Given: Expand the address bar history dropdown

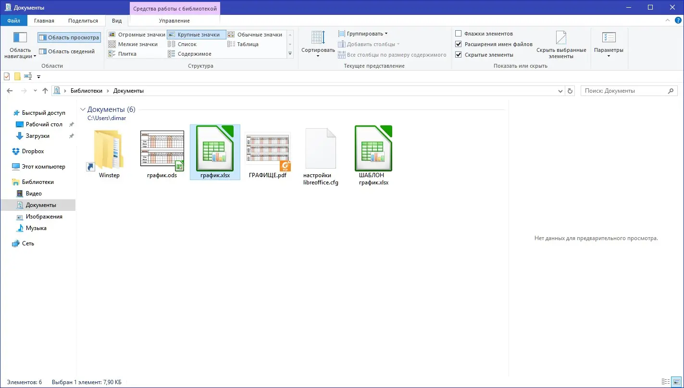Looking at the screenshot, I should click(x=560, y=91).
